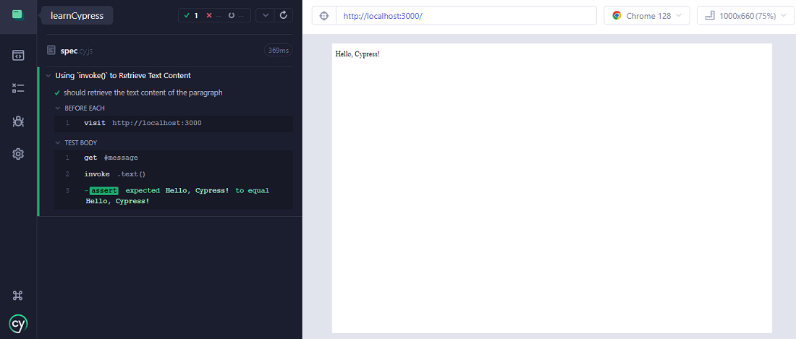
Task: Click the viewport ruler icon
Action: click(x=710, y=16)
